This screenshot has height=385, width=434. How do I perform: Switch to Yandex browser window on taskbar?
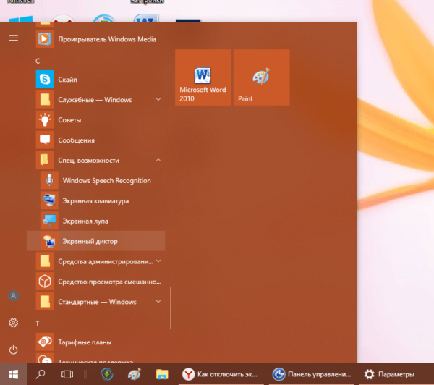coord(222,374)
